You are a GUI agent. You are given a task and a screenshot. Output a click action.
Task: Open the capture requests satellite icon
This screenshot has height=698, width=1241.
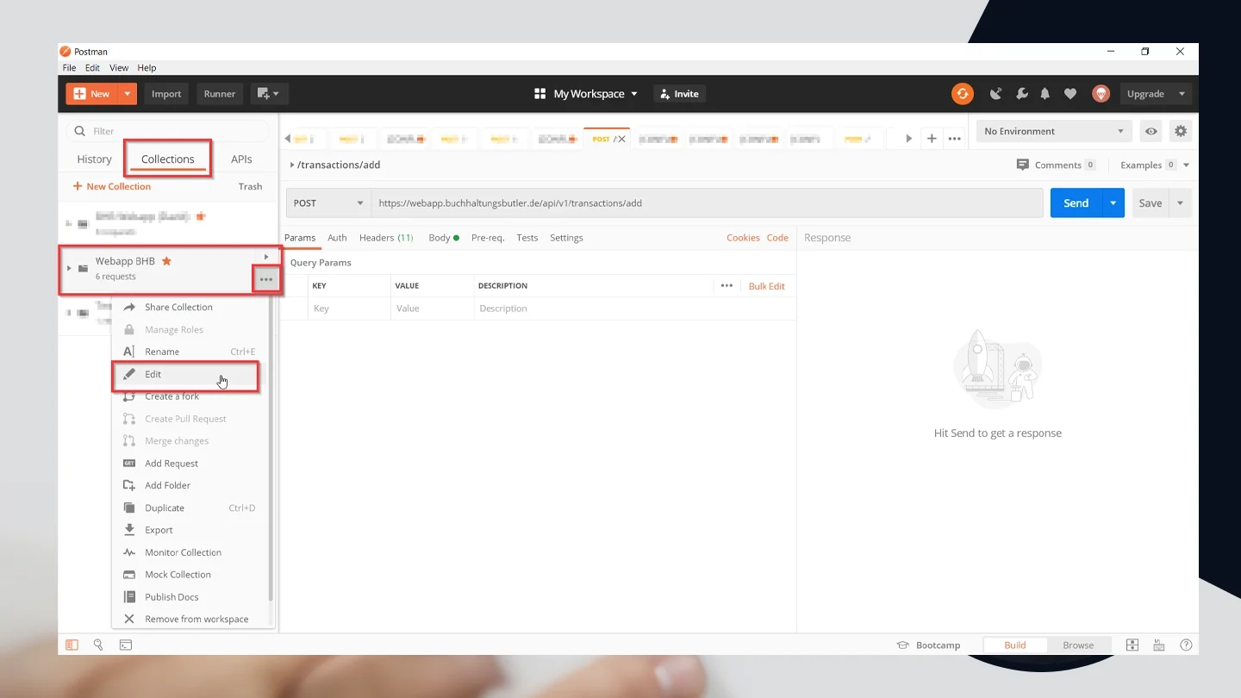pyautogui.click(x=995, y=94)
